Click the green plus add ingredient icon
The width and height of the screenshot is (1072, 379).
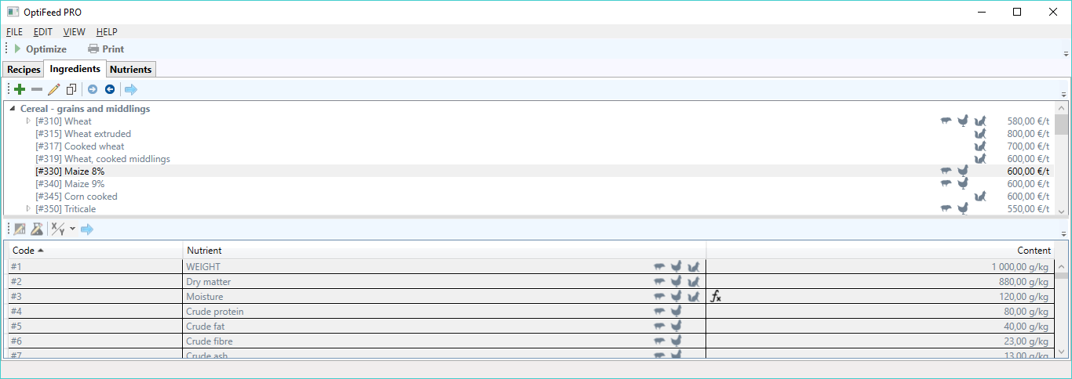tap(20, 89)
